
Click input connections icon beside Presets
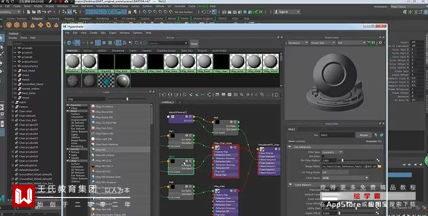[376, 135]
